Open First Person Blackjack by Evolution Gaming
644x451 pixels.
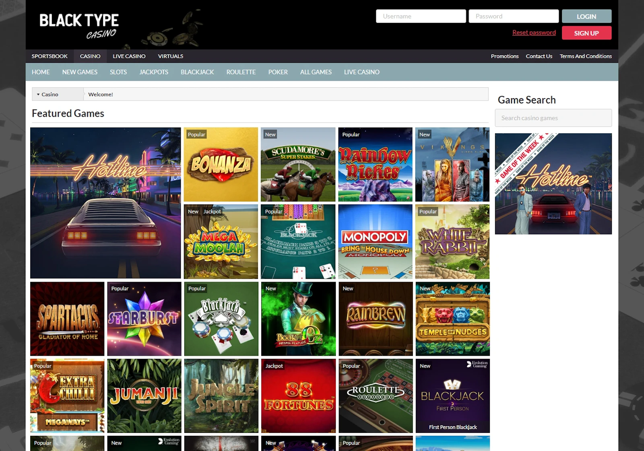[452, 396]
